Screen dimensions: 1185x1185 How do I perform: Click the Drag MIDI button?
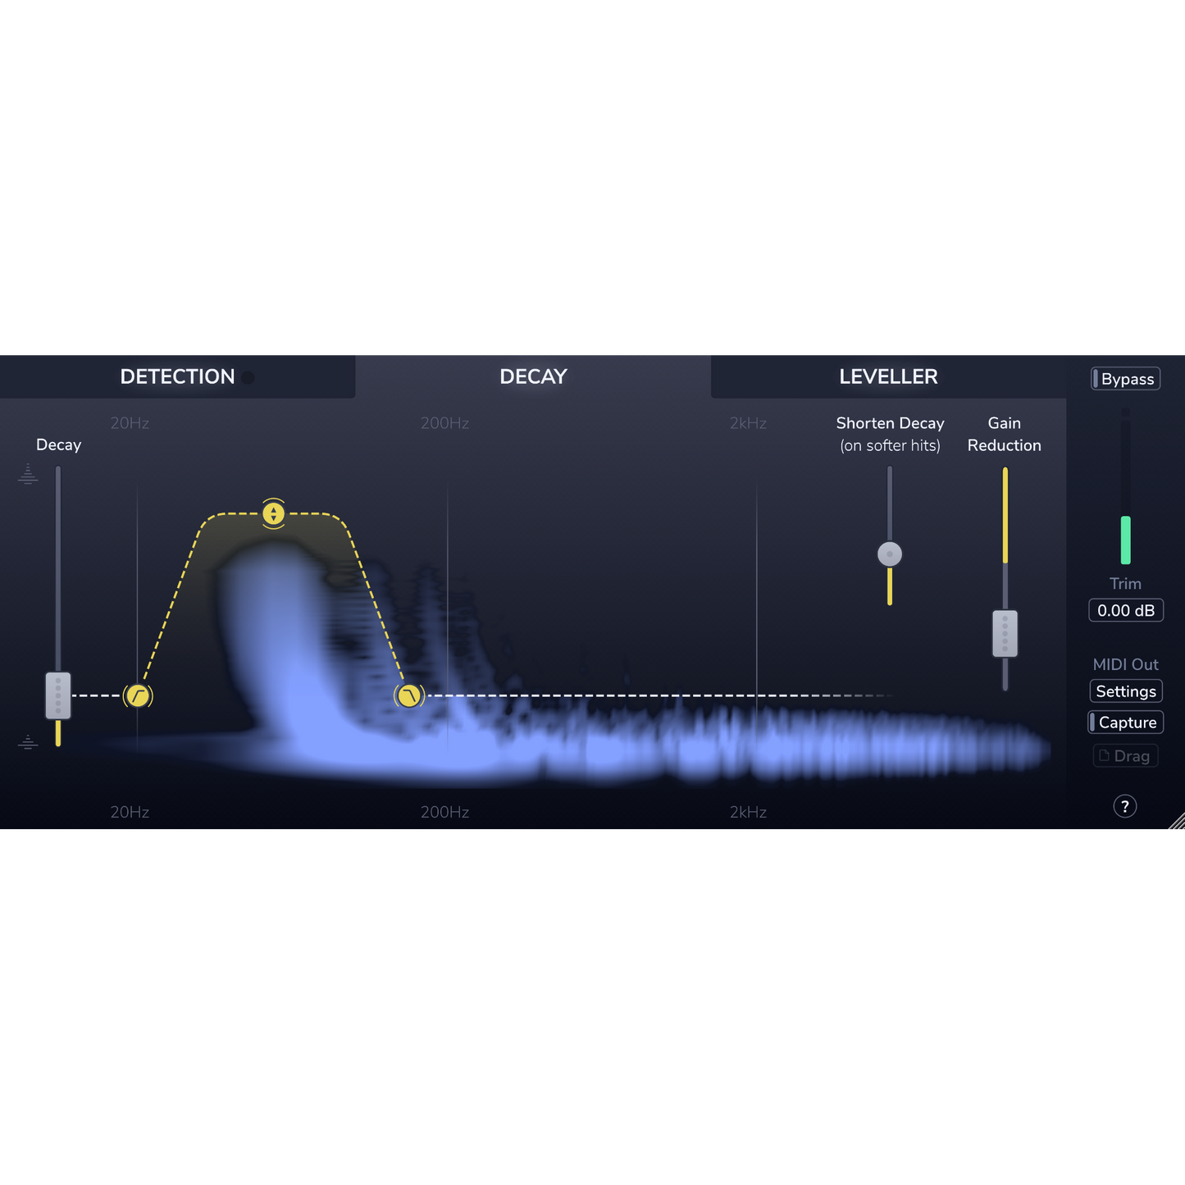click(1126, 755)
